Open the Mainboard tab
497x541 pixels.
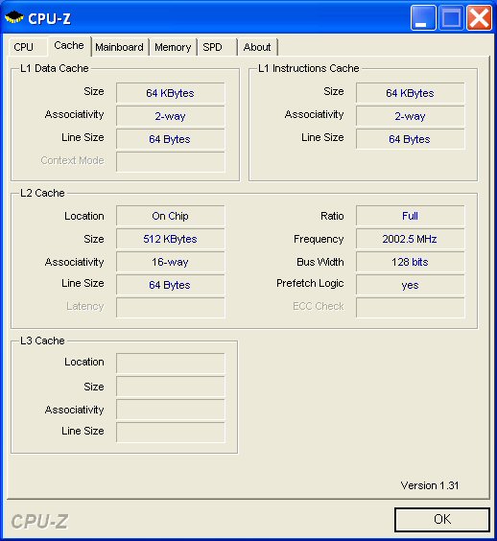(x=120, y=47)
